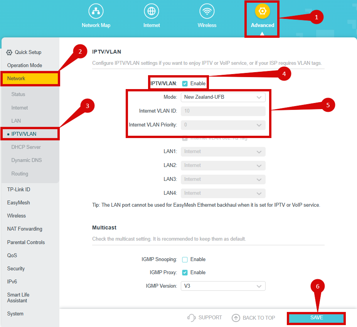357x327 pixels.
Task: Disable the IGMP Proxy checkbox
Action: pyautogui.click(x=185, y=273)
